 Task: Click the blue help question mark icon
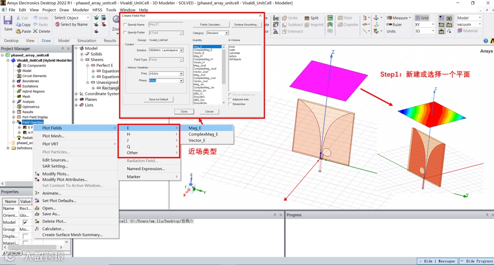[485, 41]
